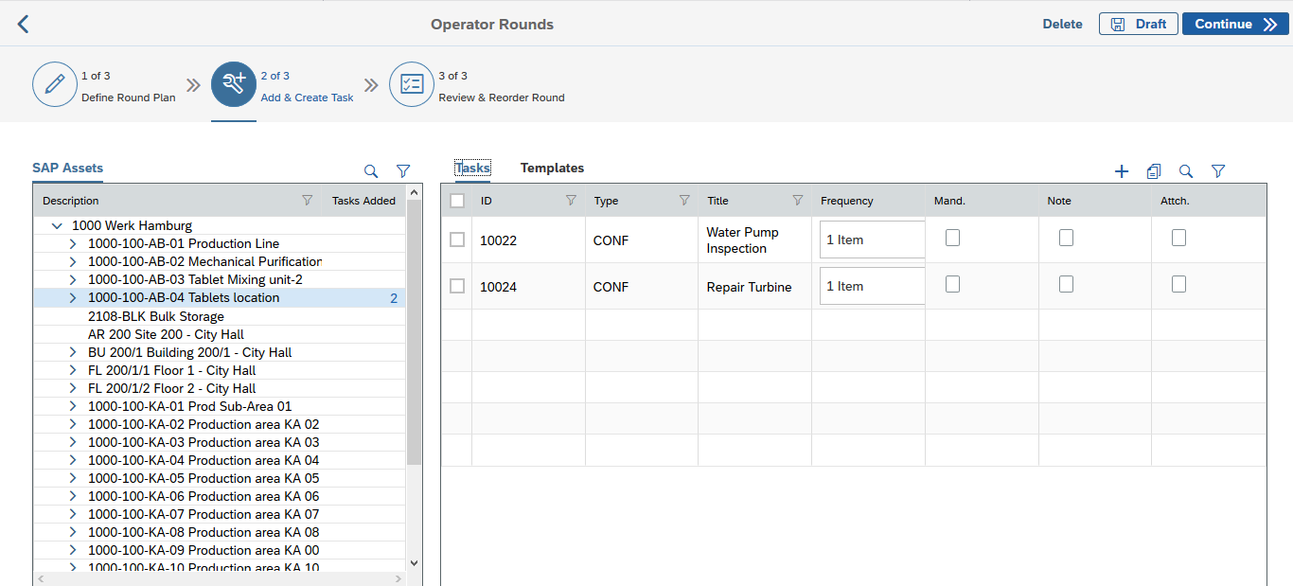This screenshot has height=586, width=1293.
Task: Click the Tasks Added column header
Action: (363, 201)
